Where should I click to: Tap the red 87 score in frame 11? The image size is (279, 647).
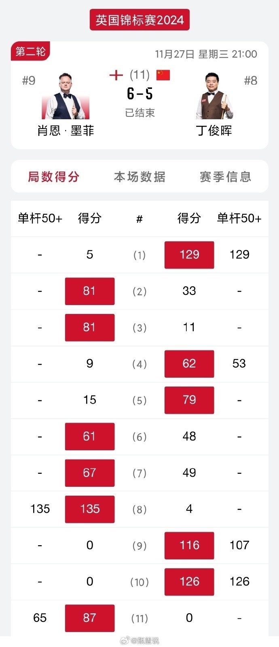tap(90, 618)
